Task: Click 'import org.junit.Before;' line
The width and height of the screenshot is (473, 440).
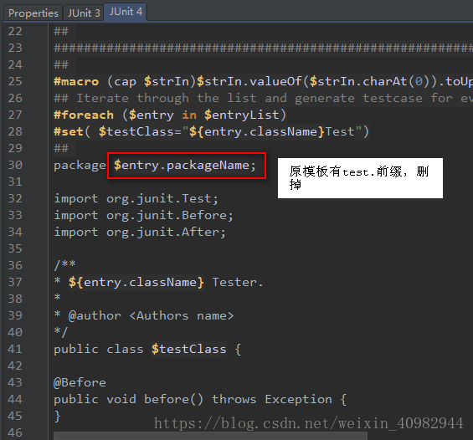Action: (x=143, y=216)
